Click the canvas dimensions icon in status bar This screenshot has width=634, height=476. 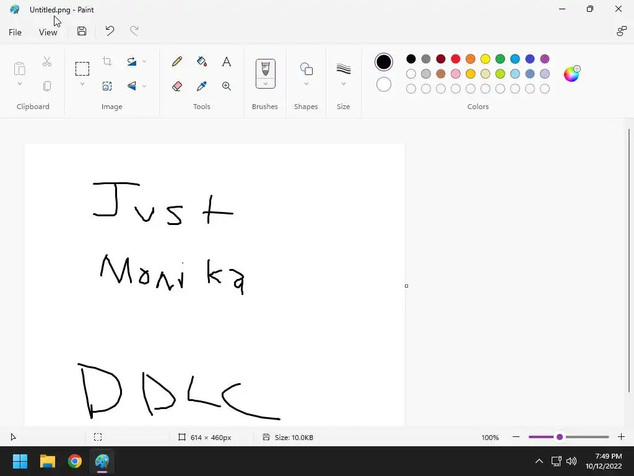point(182,437)
